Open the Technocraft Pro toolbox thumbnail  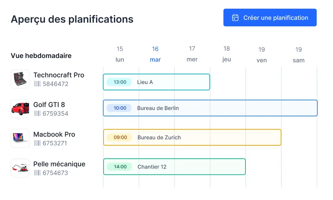[x=20, y=79]
